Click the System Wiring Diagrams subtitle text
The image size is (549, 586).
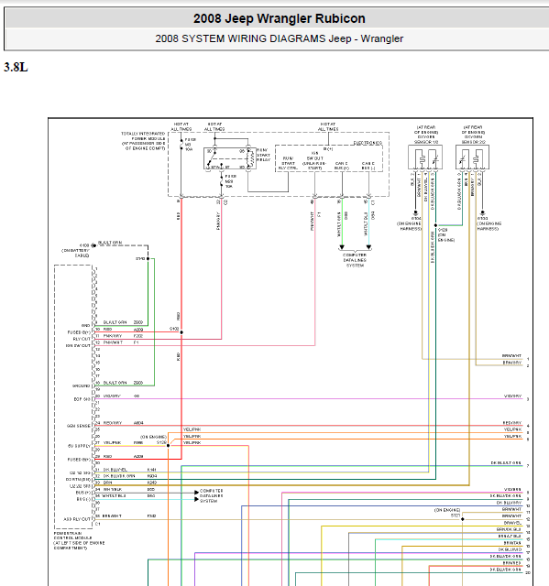coord(279,38)
